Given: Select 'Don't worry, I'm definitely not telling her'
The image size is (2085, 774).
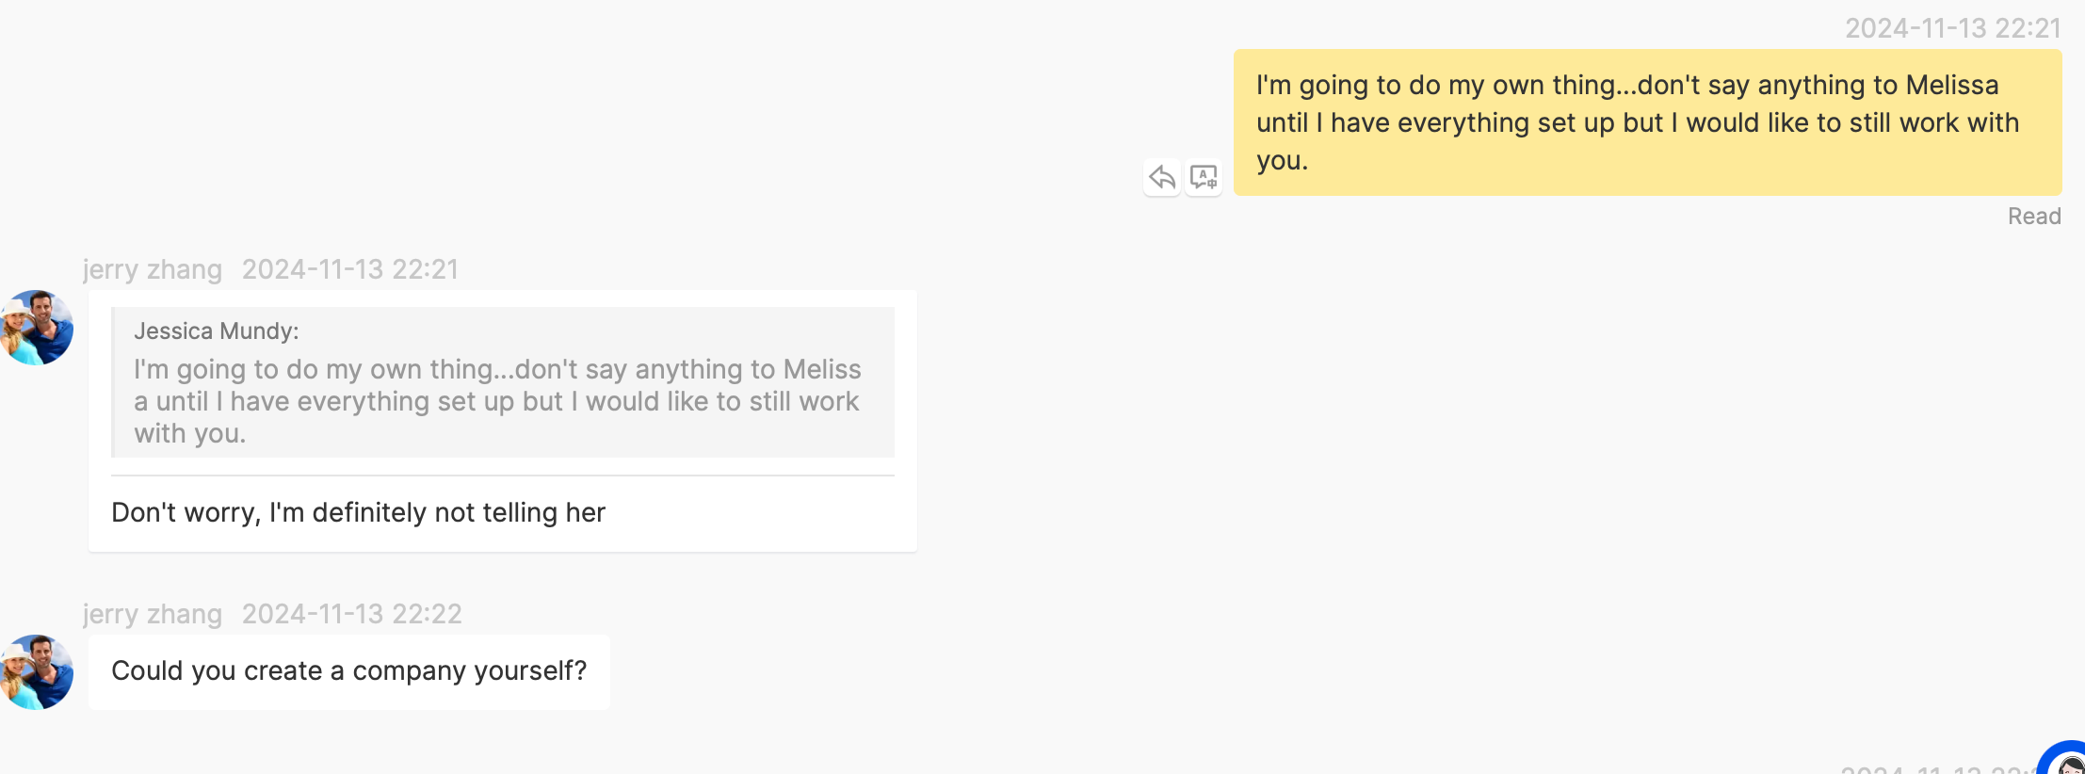Looking at the screenshot, I should coord(358,512).
